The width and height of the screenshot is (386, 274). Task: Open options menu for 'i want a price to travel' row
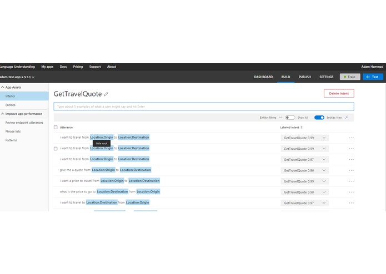(352, 181)
